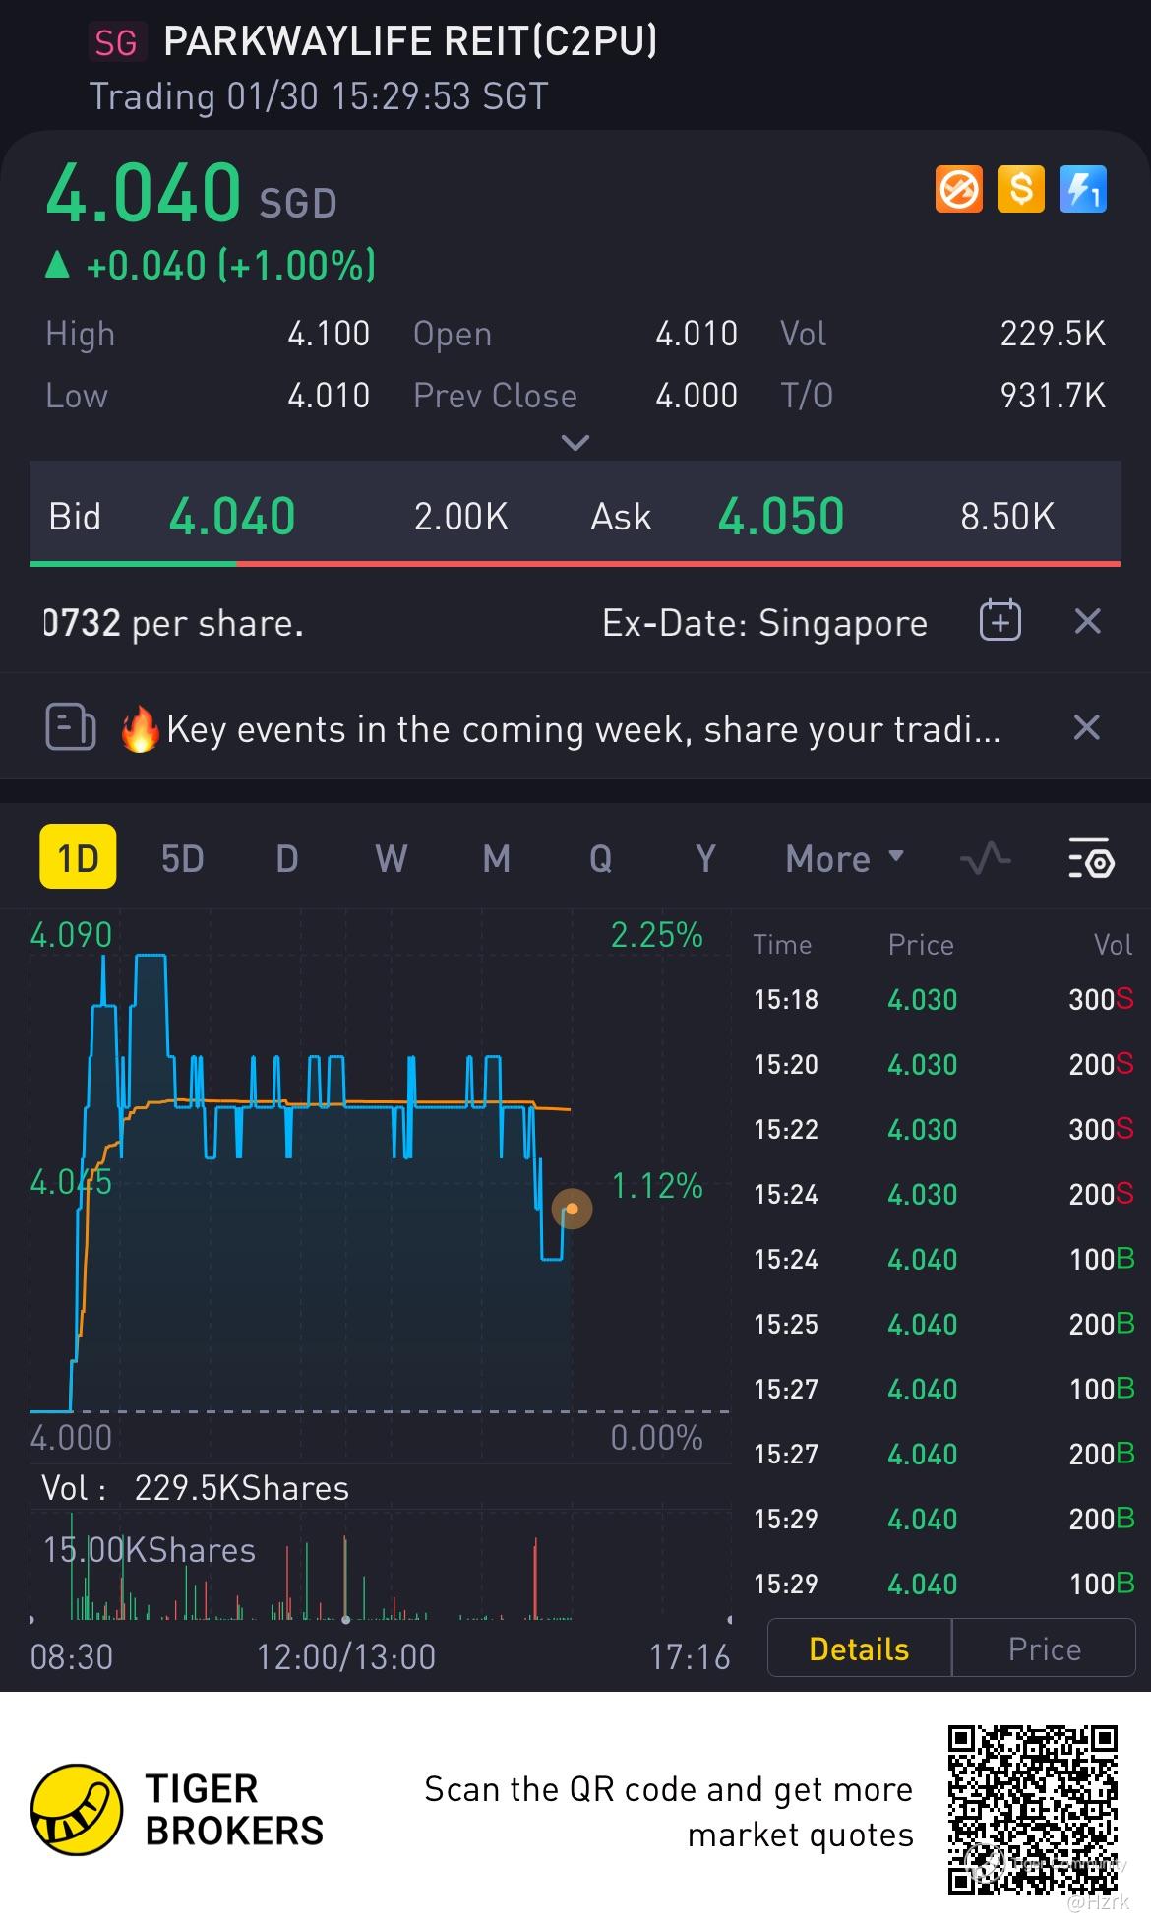The width and height of the screenshot is (1151, 1928).
Task: Select the 1D chart tab
Action: click(x=78, y=857)
